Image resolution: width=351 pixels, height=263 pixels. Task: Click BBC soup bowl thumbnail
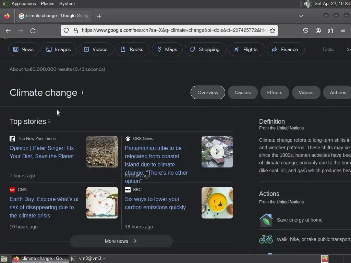pyautogui.click(x=217, y=203)
